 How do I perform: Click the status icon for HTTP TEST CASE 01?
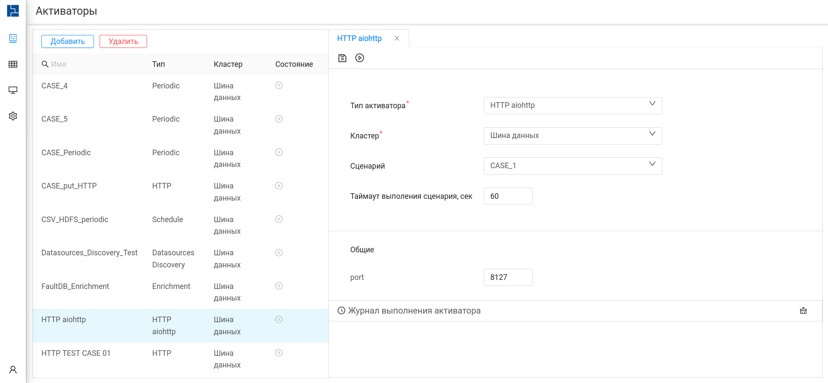(x=279, y=353)
